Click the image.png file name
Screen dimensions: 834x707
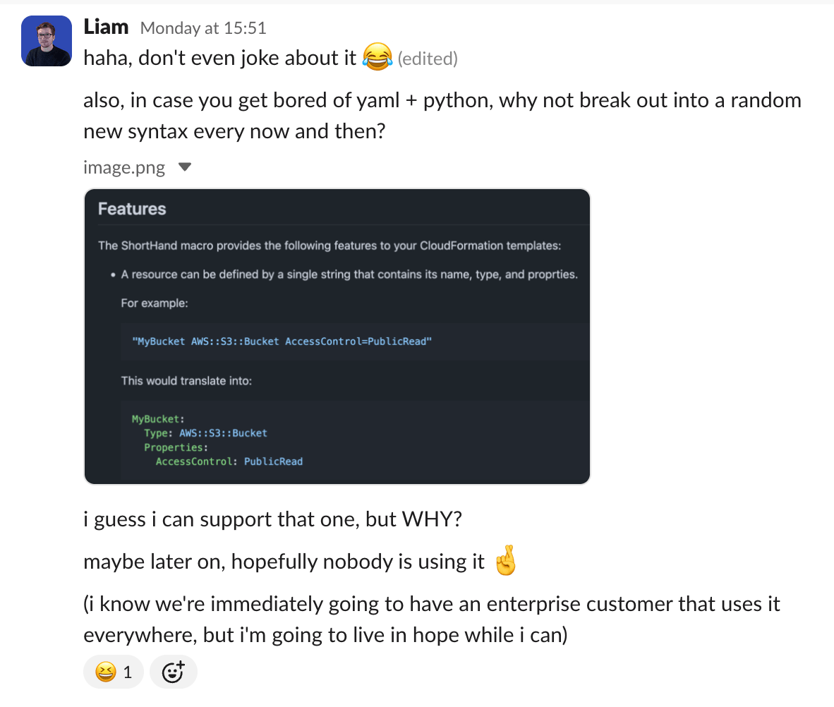124,168
